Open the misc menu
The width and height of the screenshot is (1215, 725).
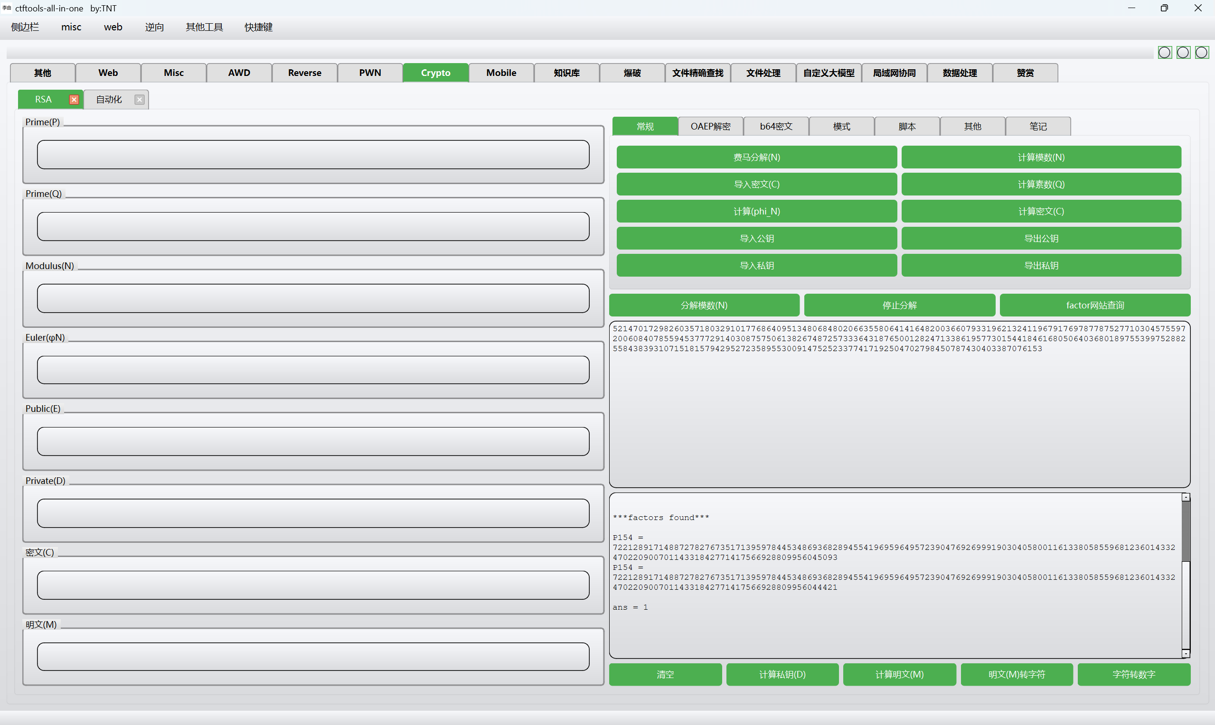tap(71, 27)
